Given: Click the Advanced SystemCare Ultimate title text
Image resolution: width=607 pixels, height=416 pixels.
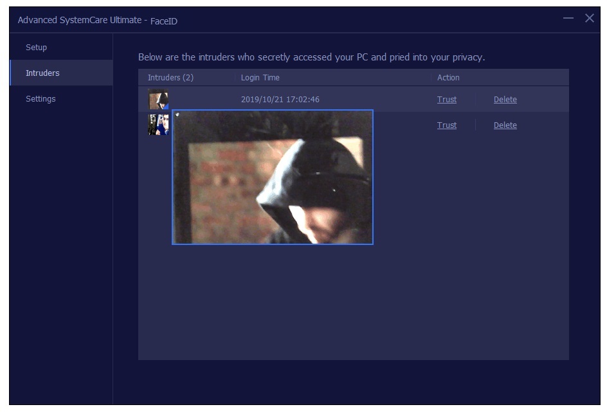Looking at the screenshot, I should tap(79, 21).
